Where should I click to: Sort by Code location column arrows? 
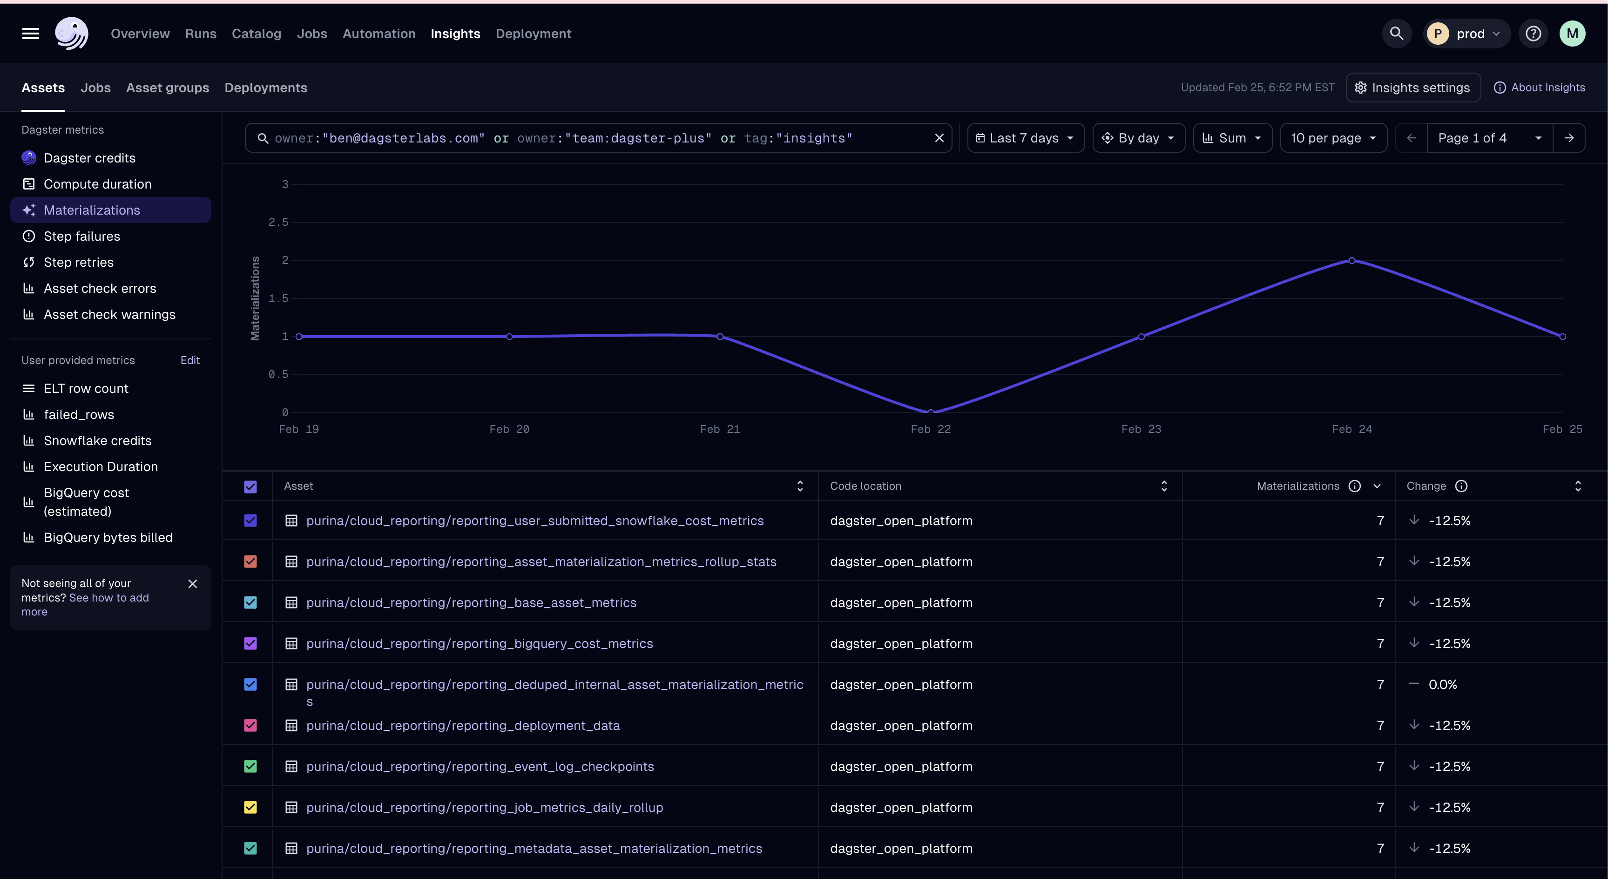tap(1164, 487)
